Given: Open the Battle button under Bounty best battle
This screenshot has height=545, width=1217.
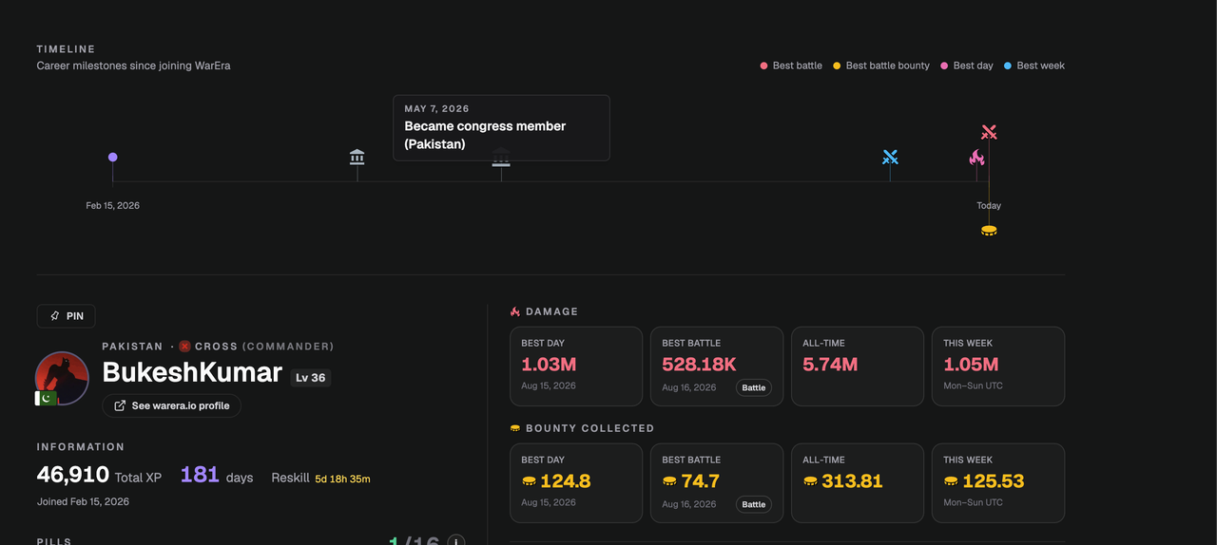Looking at the screenshot, I should pos(754,504).
